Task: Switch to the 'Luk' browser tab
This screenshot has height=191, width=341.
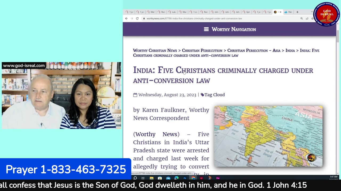Action: (x=172, y=12)
